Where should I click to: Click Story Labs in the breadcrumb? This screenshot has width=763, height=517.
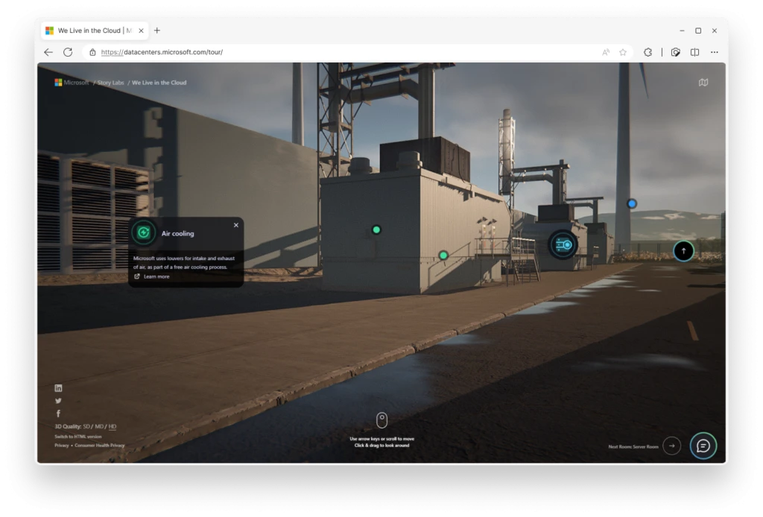(112, 83)
